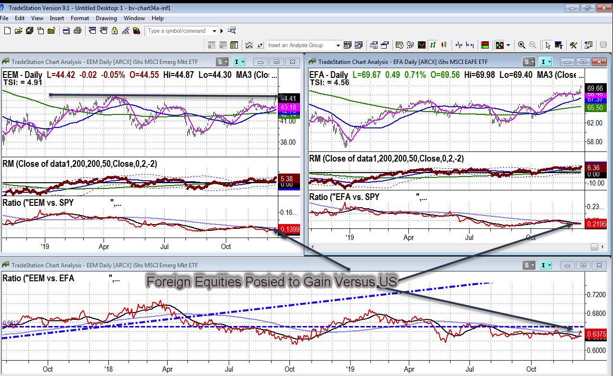613x376 pixels.
Task: Click the EFA chart horizontal scrollbar thumb
Action: 594,247
